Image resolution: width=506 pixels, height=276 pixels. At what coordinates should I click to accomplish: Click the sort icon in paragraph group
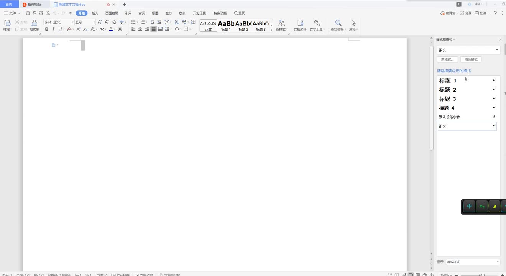click(177, 22)
